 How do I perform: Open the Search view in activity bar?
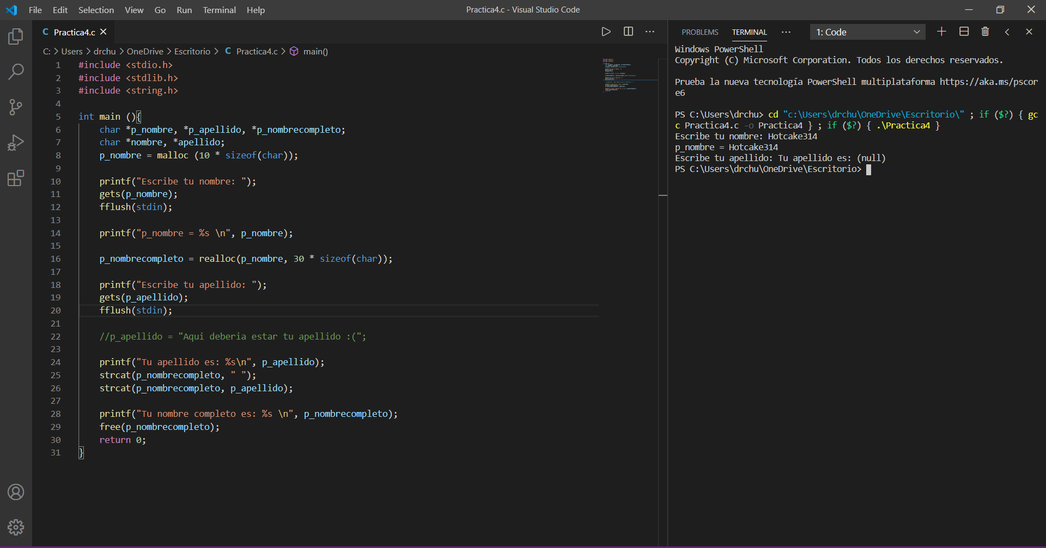tap(16, 71)
